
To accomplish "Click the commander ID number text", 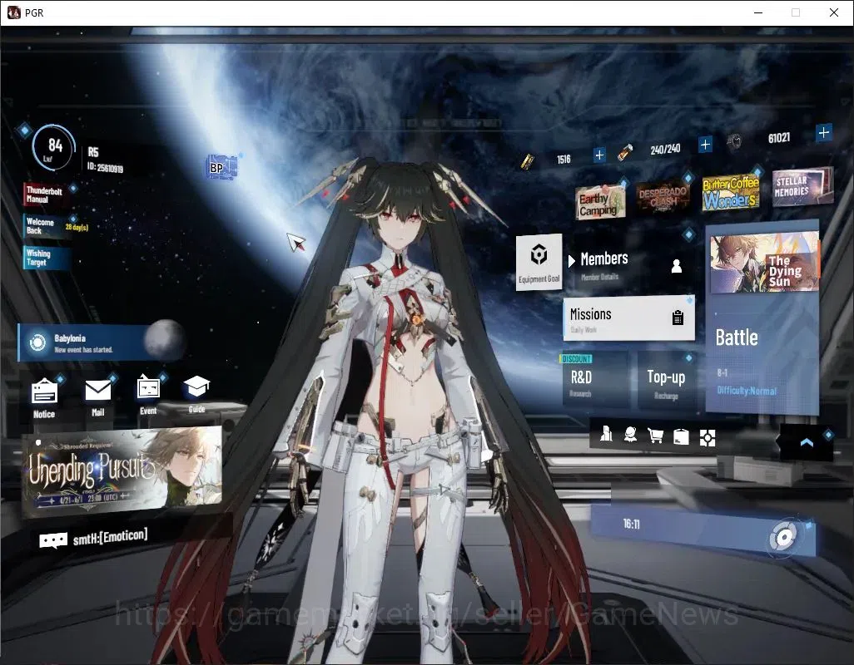I will coord(105,167).
